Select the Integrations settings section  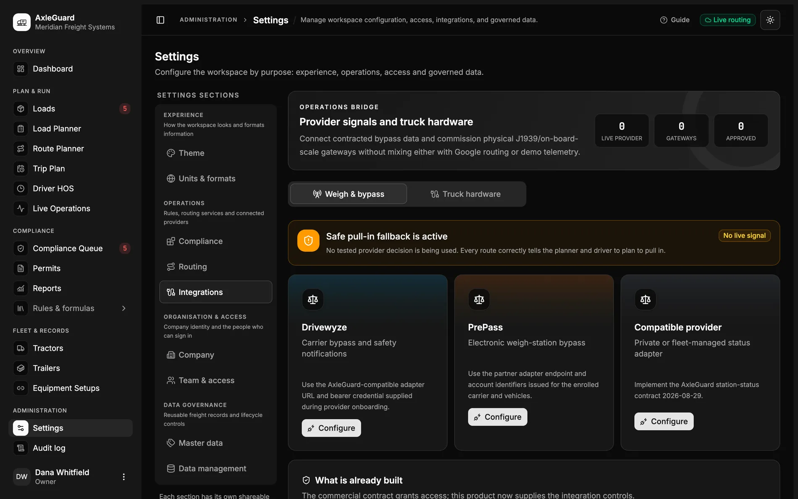tap(216, 292)
